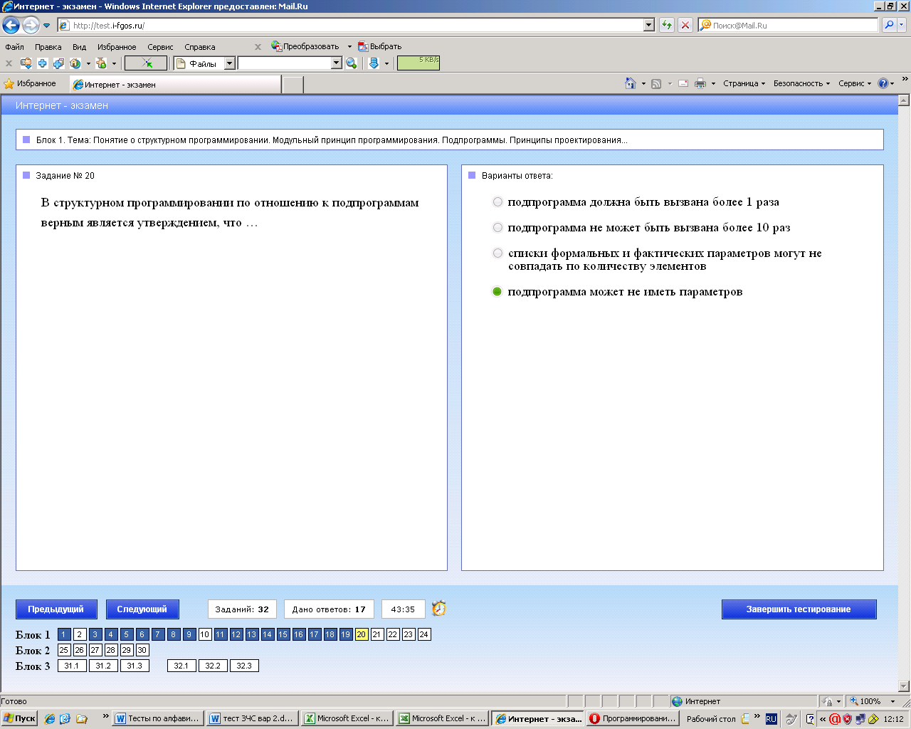This screenshot has height=729, width=911.
Task: Open the Страница dropdown menu
Action: (744, 83)
